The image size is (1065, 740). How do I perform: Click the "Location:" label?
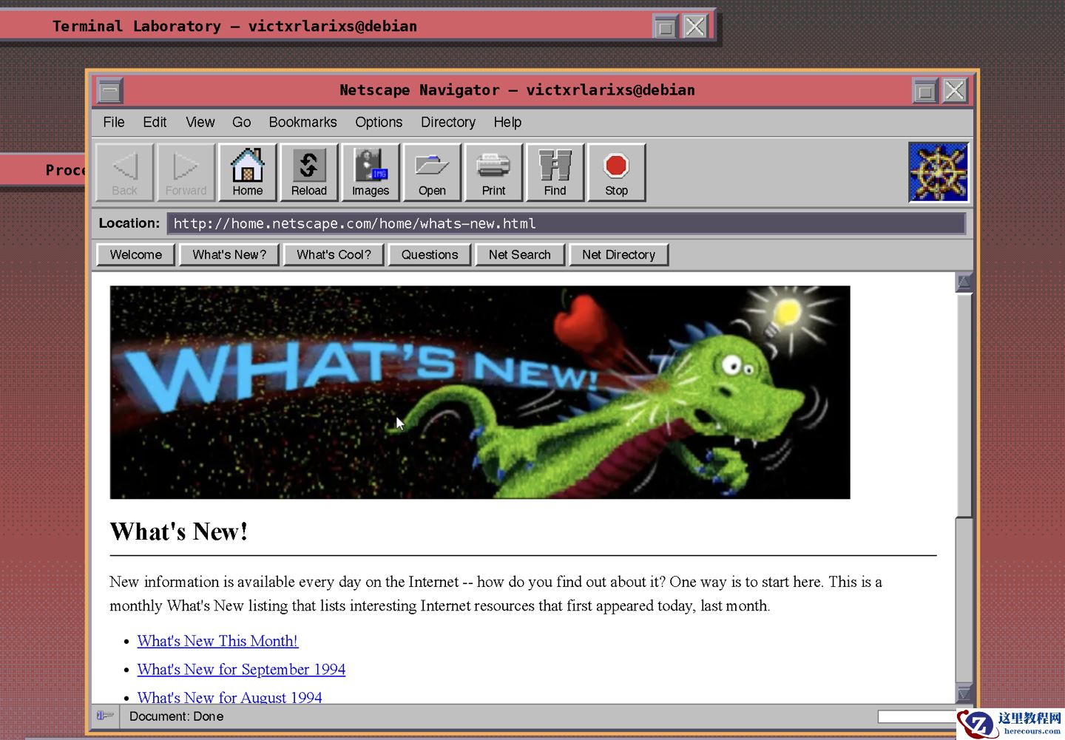[129, 223]
